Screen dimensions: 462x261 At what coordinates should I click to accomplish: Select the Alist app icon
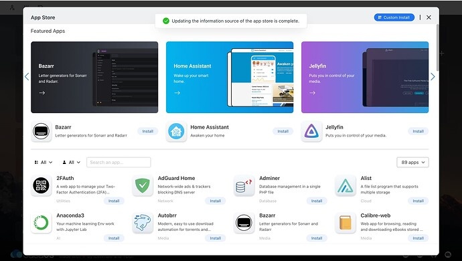[345, 185]
